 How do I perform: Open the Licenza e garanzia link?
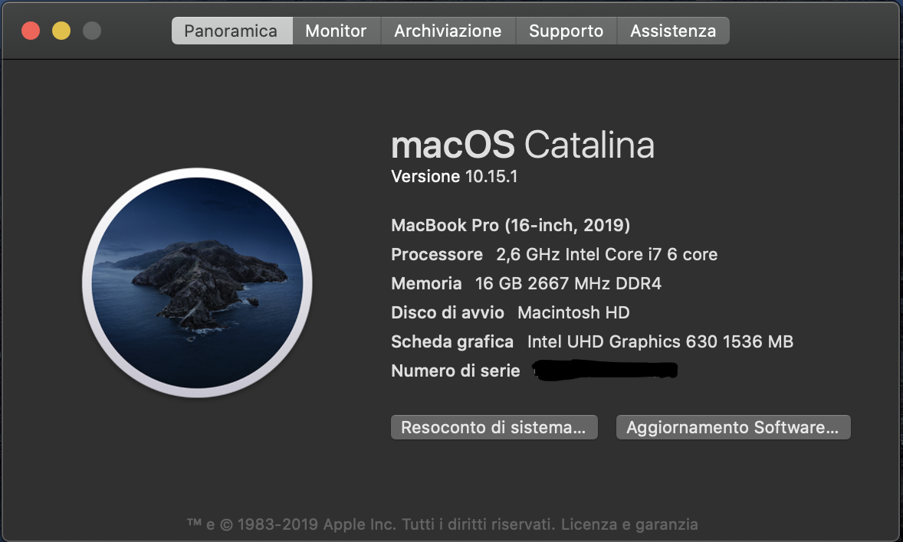click(629, 525)
